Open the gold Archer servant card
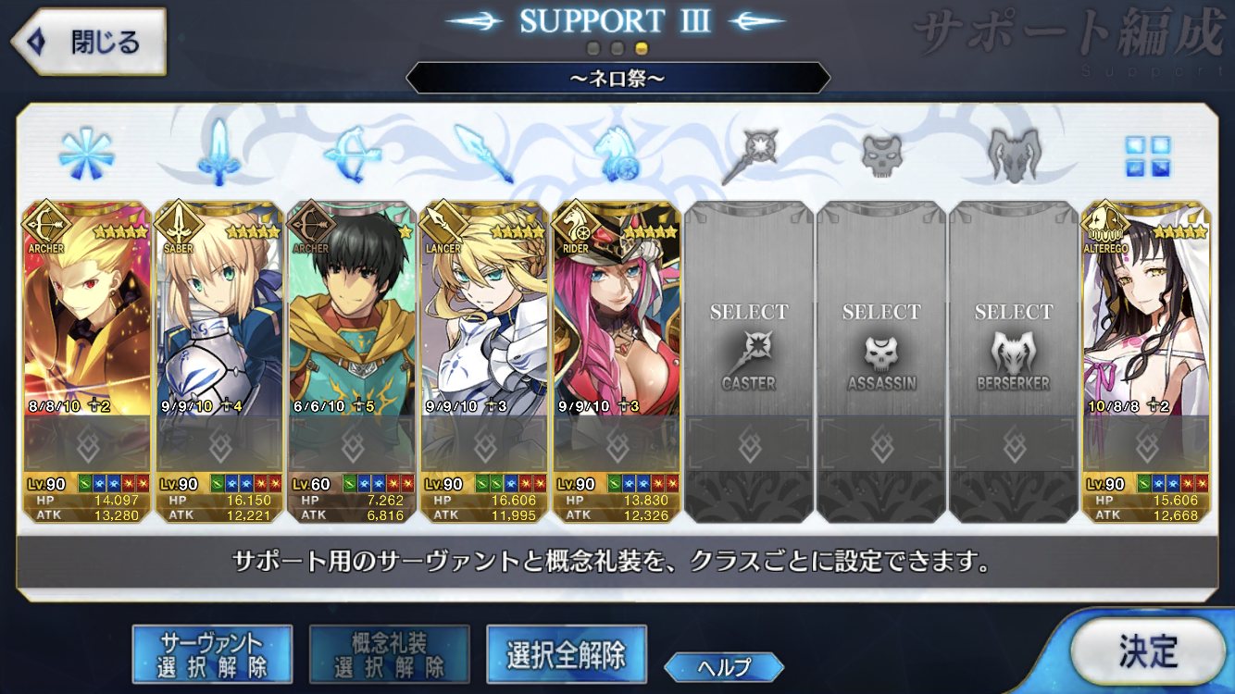 86,362
